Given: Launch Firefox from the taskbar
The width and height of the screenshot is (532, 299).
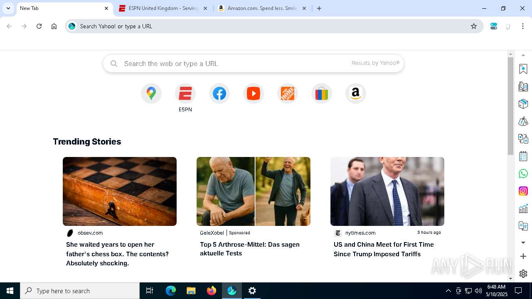Looking at the screenshot, I should (x=212, y=291).
